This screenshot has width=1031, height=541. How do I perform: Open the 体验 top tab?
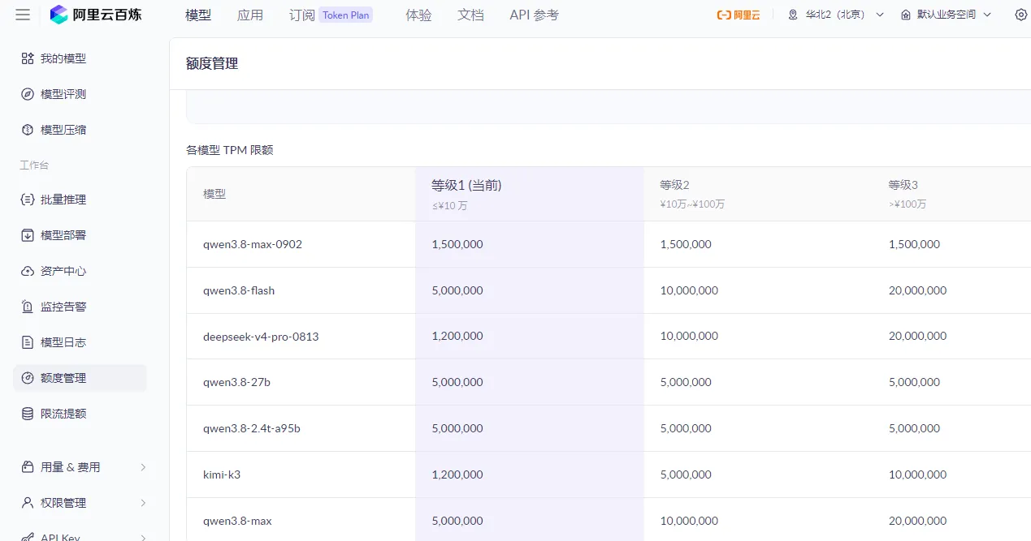(x=418, y=15)
